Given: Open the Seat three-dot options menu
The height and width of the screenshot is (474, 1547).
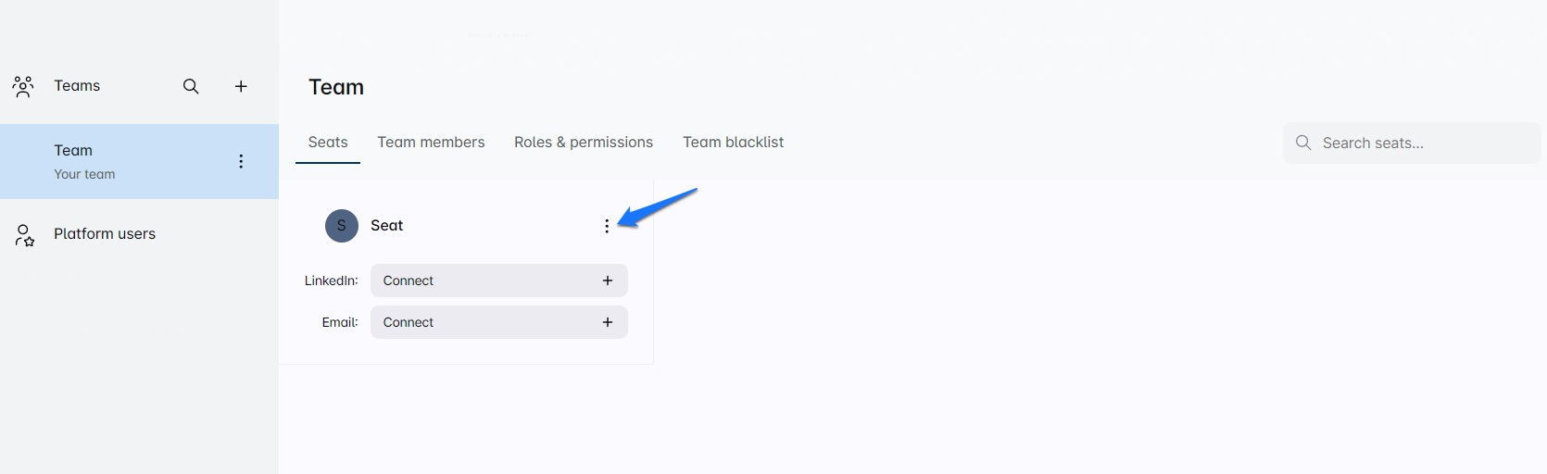Looking at the screenshot, I should [607, 226].
